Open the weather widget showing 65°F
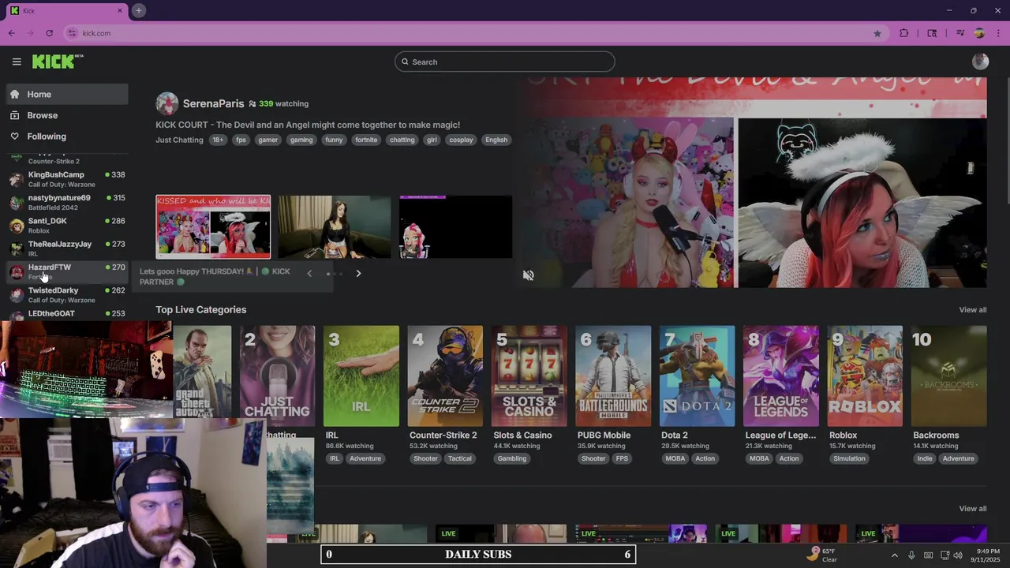Viewport: 1010px width, 568px height. point(821,555)
